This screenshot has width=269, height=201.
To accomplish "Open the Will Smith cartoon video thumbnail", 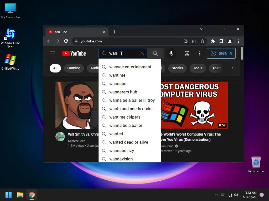I will point(77,105).
